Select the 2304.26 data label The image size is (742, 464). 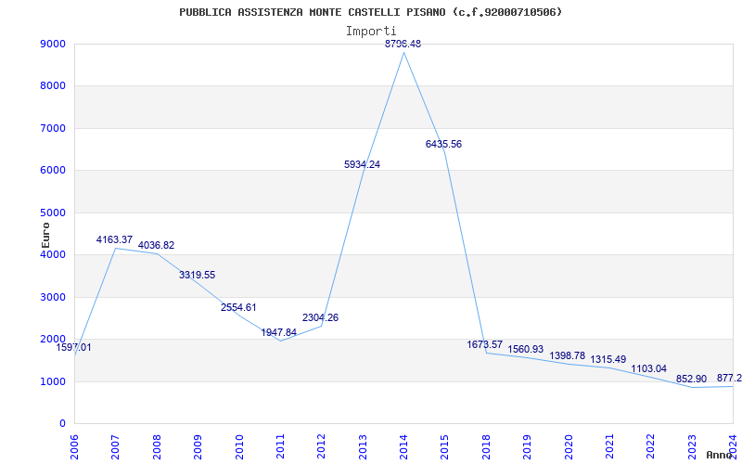(320, 318)
